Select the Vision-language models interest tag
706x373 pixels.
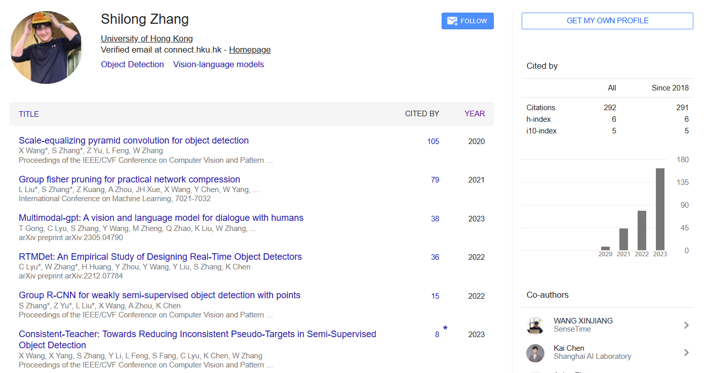point(218,64)
